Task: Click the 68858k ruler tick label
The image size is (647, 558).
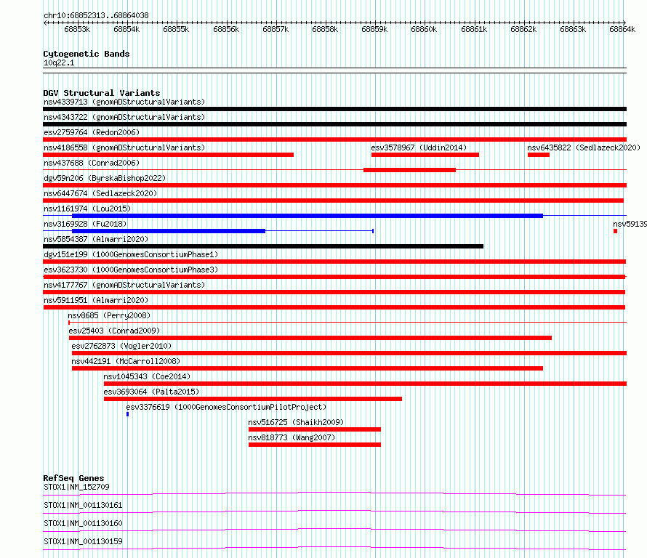Action: tap(325, 29)
